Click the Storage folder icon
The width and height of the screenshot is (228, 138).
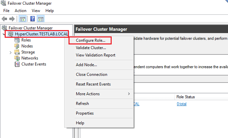pyautogui.click(x=17, y=52)
